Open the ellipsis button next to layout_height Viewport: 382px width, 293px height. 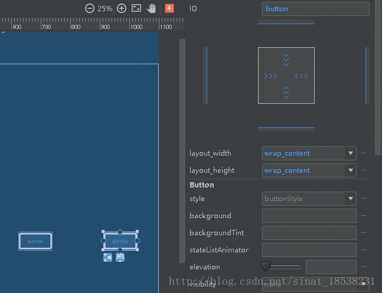[363, 170]
